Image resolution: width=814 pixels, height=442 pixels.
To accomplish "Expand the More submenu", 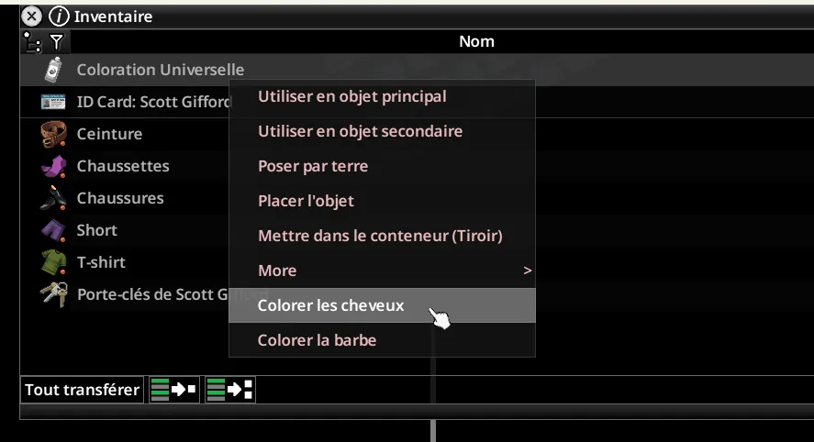I will [381, 271].
